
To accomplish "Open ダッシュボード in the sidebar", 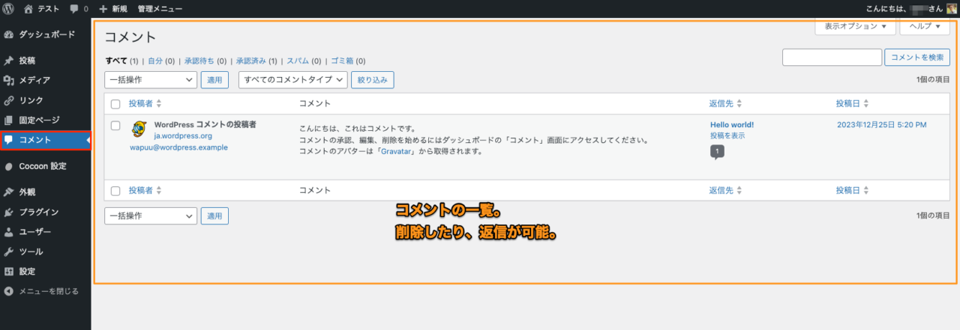I will (x=46, y=34).
